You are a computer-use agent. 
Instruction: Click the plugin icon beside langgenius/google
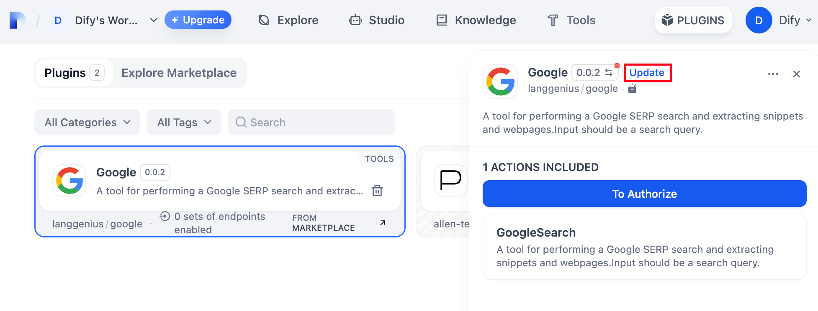[x=632, y=89]
